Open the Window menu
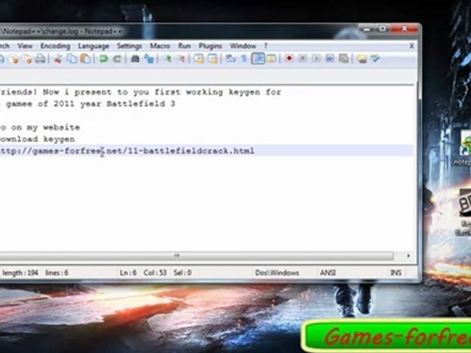This screenshot has width=471, height=353. point(243,46)
